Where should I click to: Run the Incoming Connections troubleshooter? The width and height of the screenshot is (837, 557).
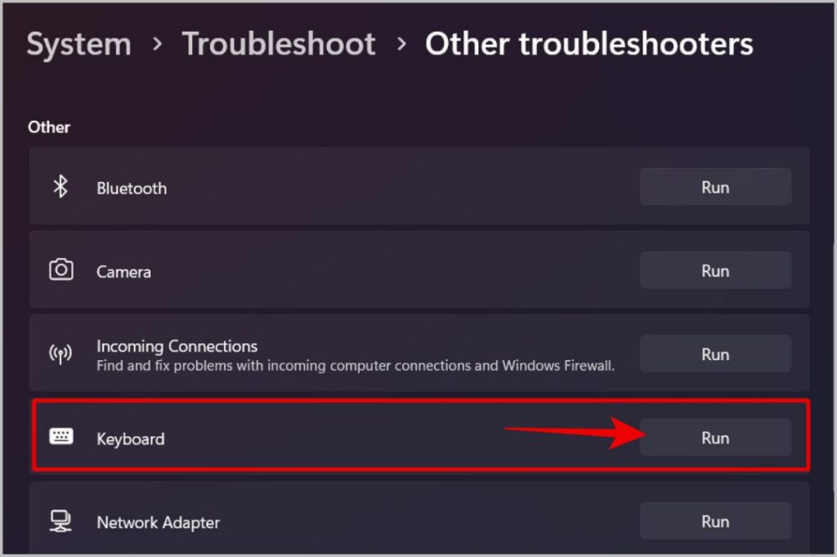pos(715,354)
